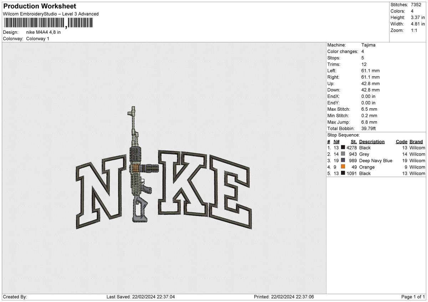Click the Up value 42.8 mm
The height and width of the screenshot is (302, 428).
click(371, 83)
